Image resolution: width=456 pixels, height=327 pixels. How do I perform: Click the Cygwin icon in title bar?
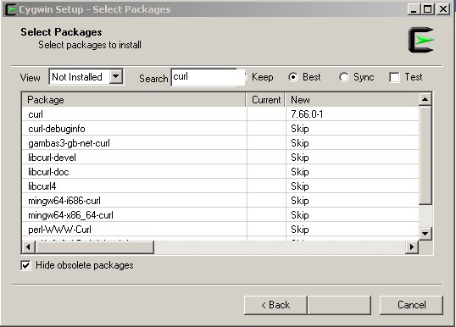(x=11, y=9)
